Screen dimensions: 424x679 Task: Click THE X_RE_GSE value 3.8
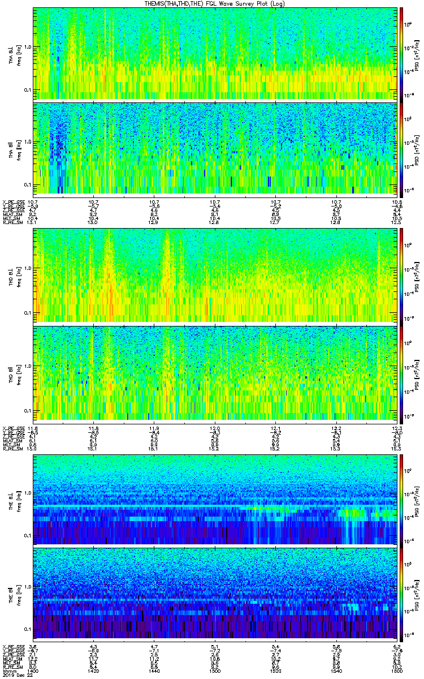tap(33, 646)
